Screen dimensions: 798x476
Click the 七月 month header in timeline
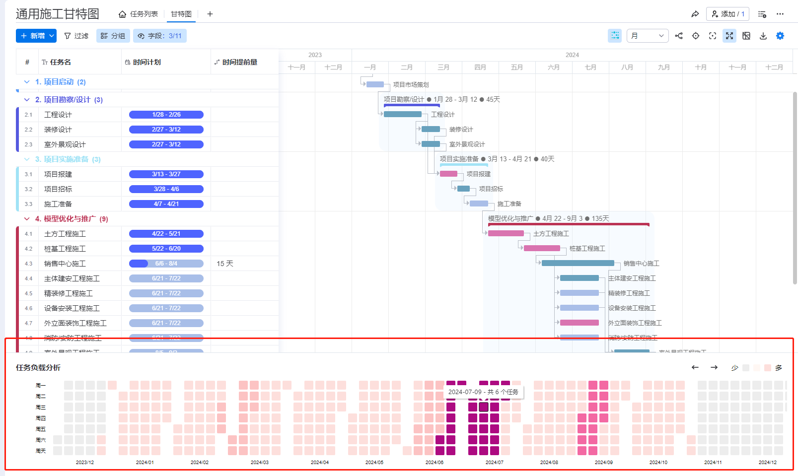point(590,68)
